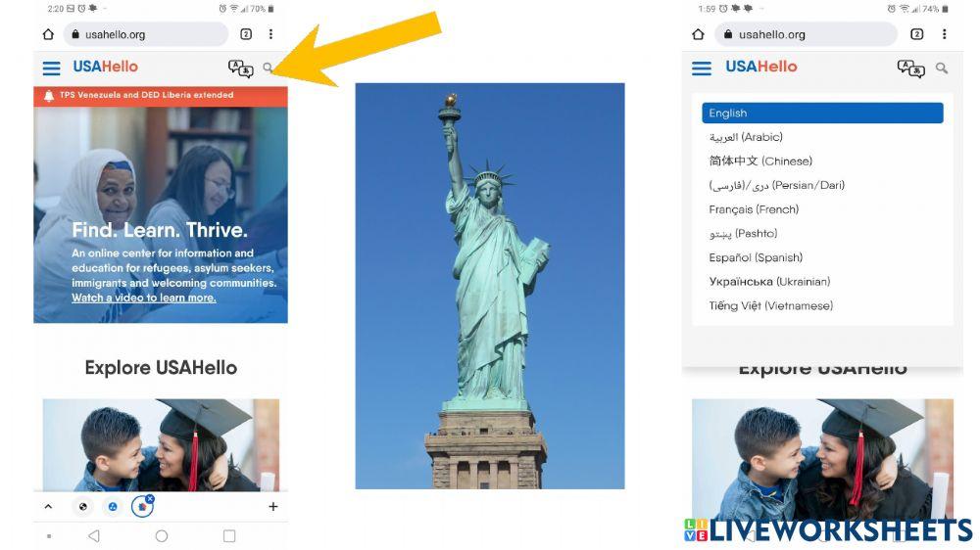Screen dimensions: 980x550
Task: Open three-dot browser menu in left phone
Action: [x=270, y=34]
